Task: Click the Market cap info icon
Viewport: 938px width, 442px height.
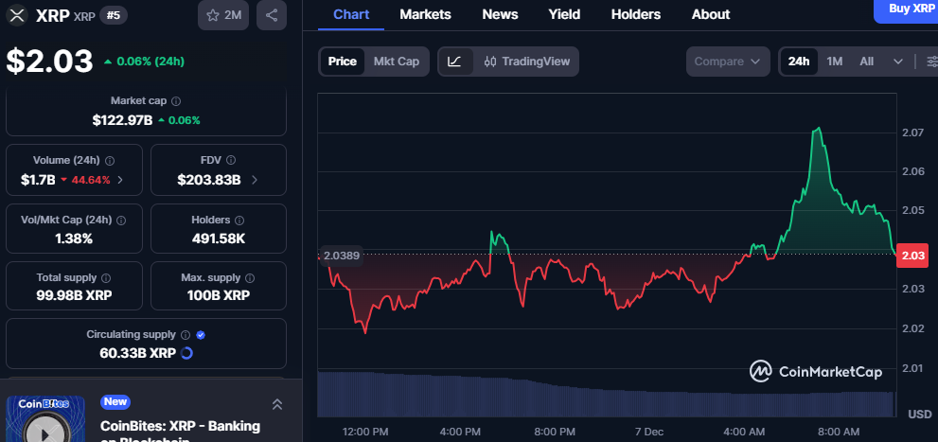Action: click(176, 100)
